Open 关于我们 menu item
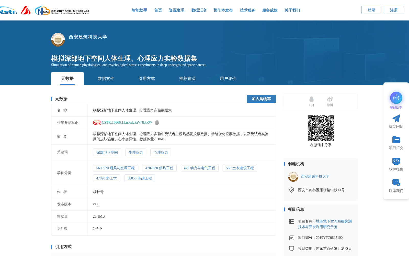The image size is (409, 256). 292,10
